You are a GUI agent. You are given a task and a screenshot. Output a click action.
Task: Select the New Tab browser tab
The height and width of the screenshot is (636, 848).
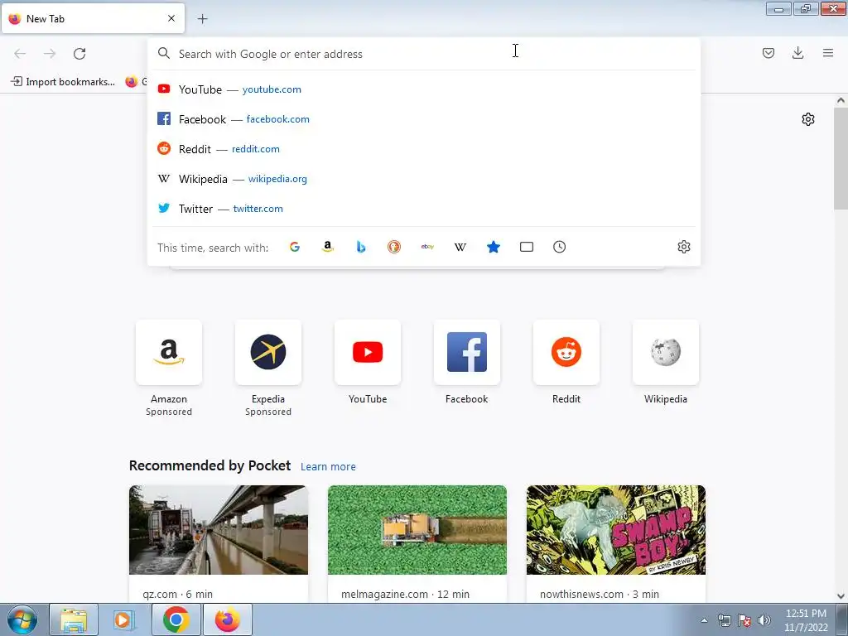[x=93, y=18]
